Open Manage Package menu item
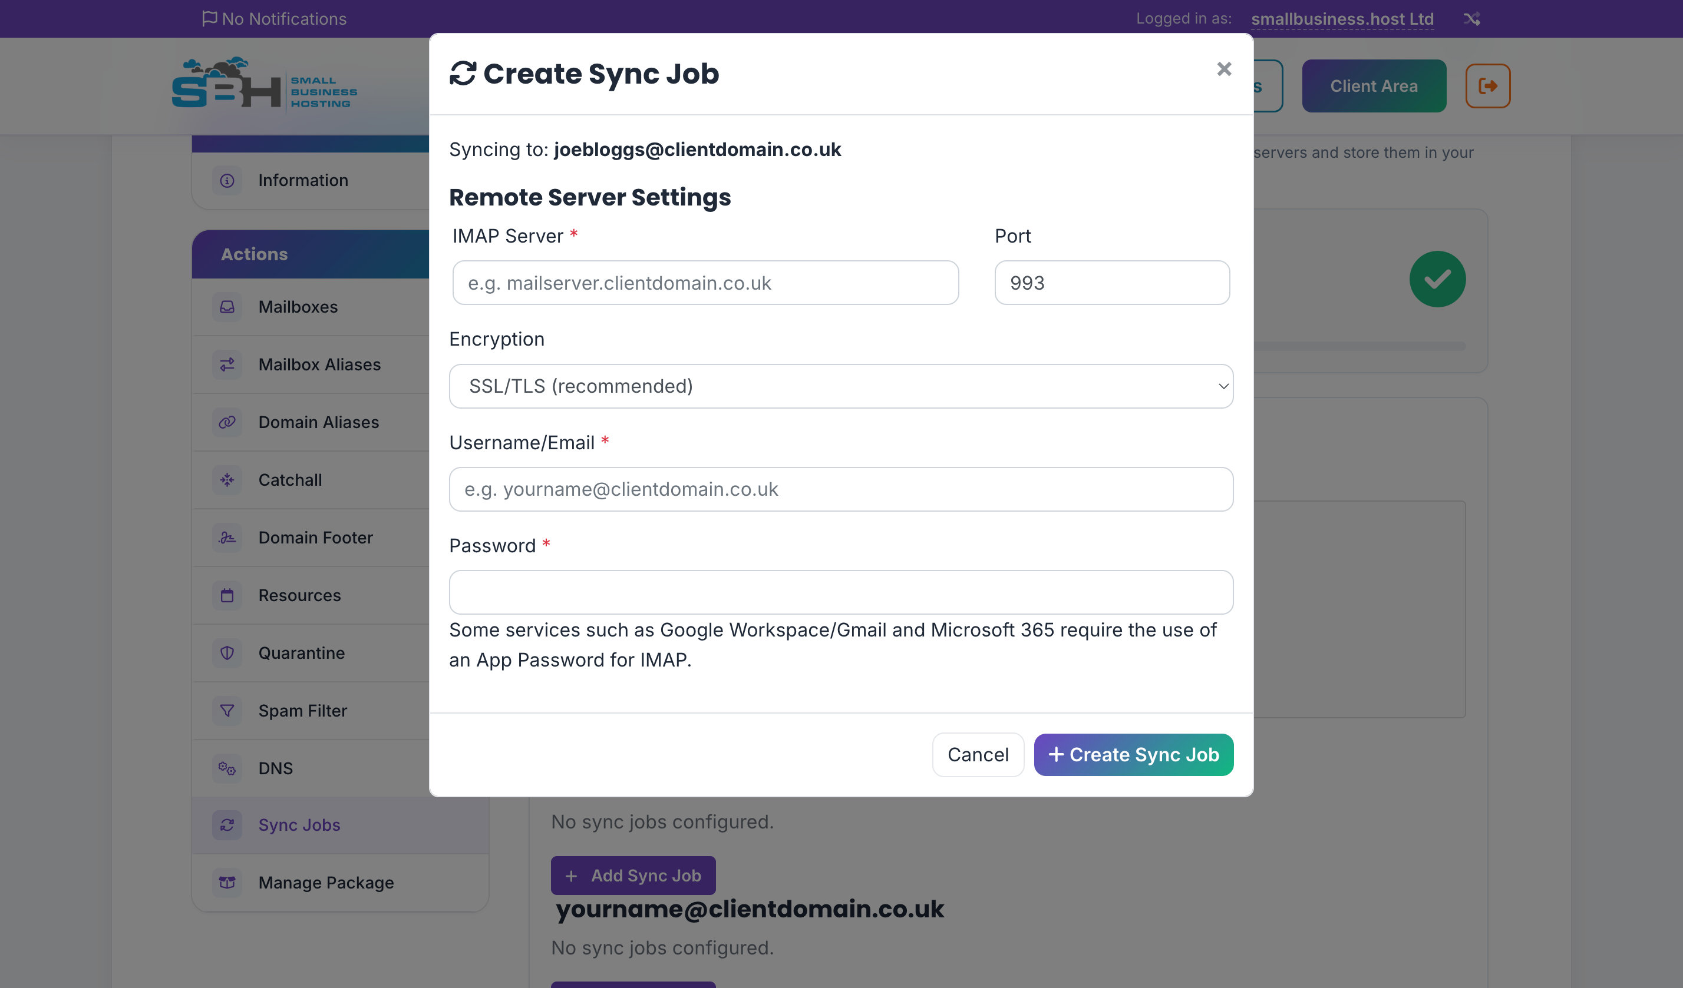The width and height of the screenshot is (1683, 988). [341, 883]
